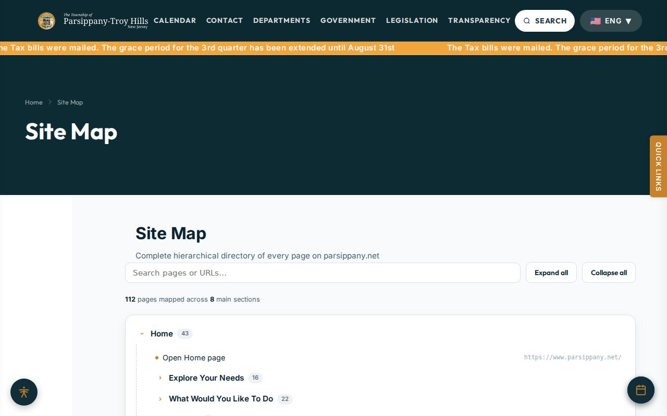The height and width of the screenshot is (416, 667).
Task: Open the Transparency menu
Action: [479, 20]
